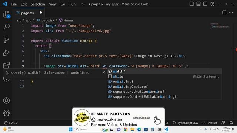
Task: Open the Windows Start menu
Action: [71, 129]
